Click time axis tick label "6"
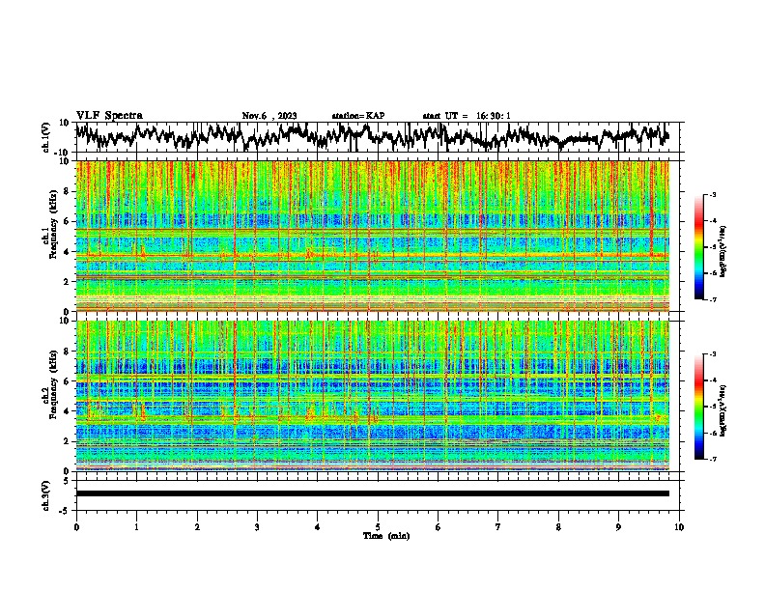Screen dimensions: 765x591 (x=439, y=527)
